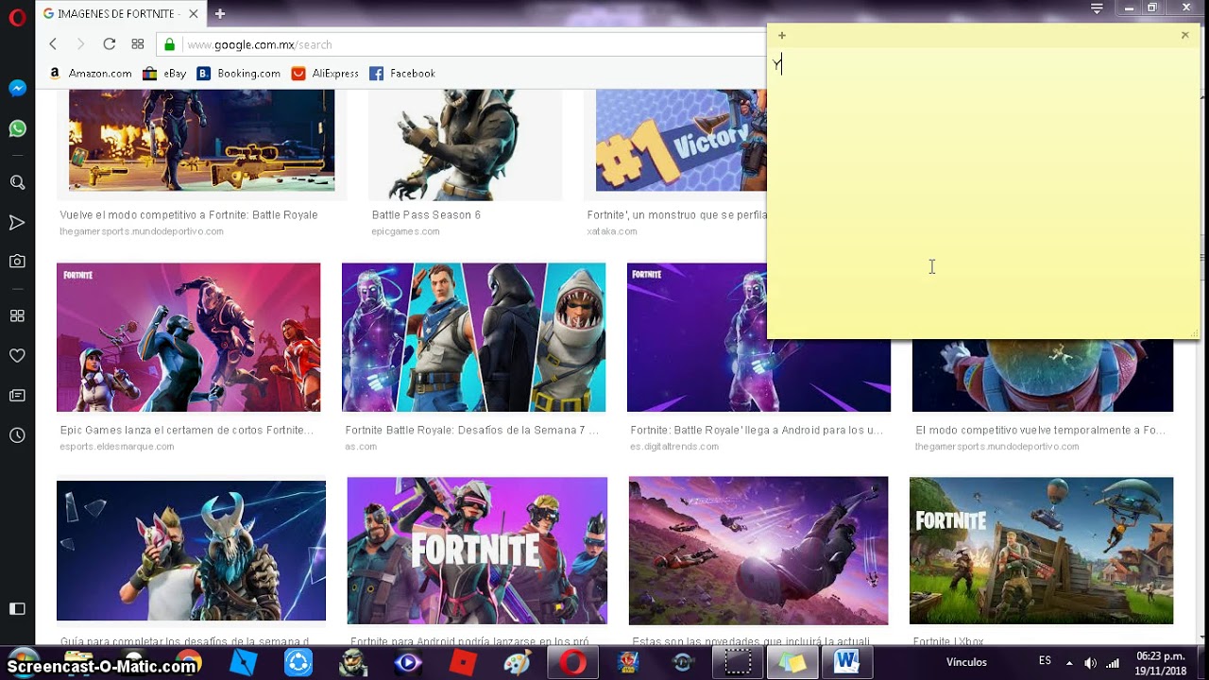
Task: Switch to Opera in the taskbar
Action: [572, 662]
